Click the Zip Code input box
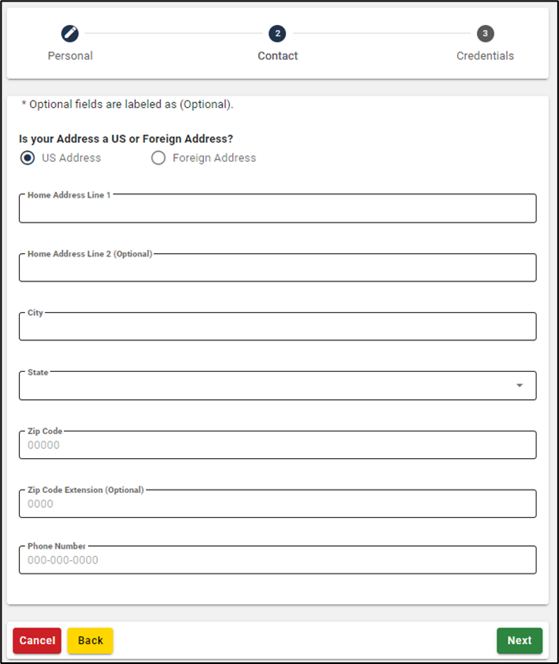 point(277,445)
